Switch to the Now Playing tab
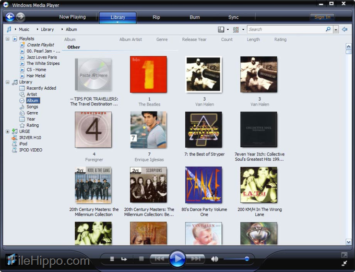 coord(73,17)
